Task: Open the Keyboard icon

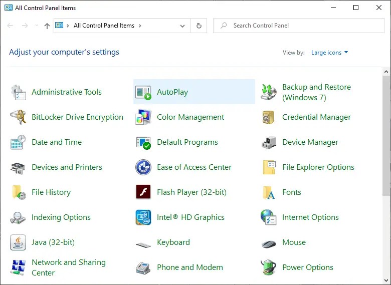Action: pos(143,244)
